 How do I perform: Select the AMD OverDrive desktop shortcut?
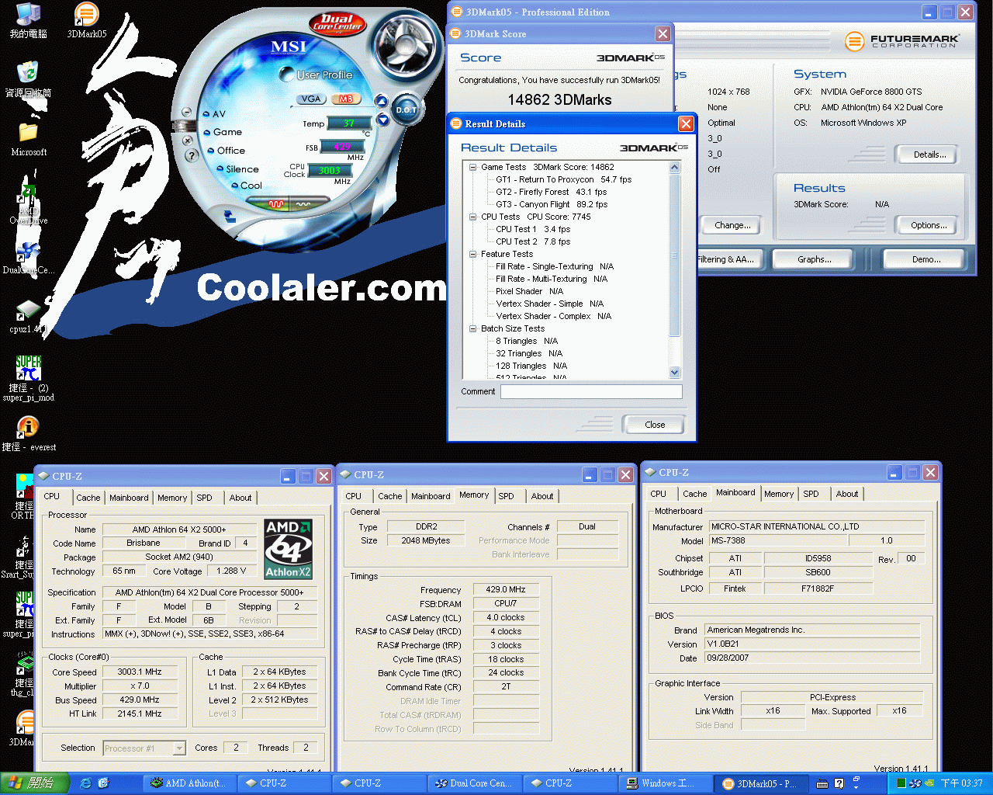coord(28,206)
